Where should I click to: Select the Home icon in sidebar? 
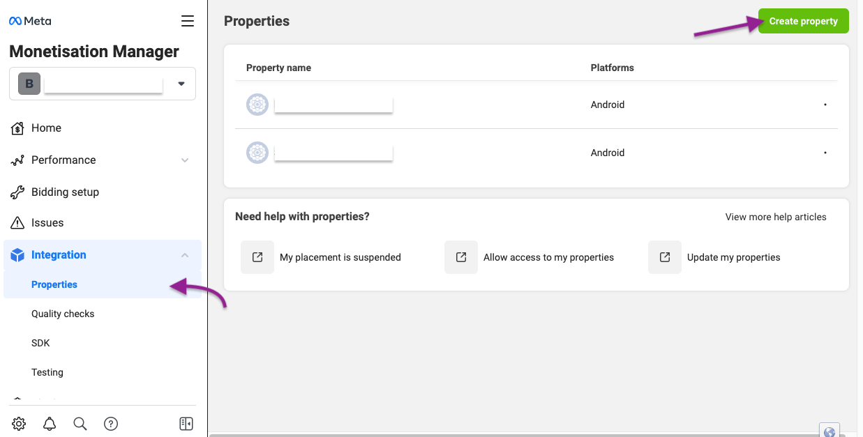tap(17, 128)
